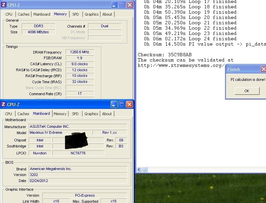
Task: Click the FSB:DRAM ratio value 1:9
Action: [80, 58]
